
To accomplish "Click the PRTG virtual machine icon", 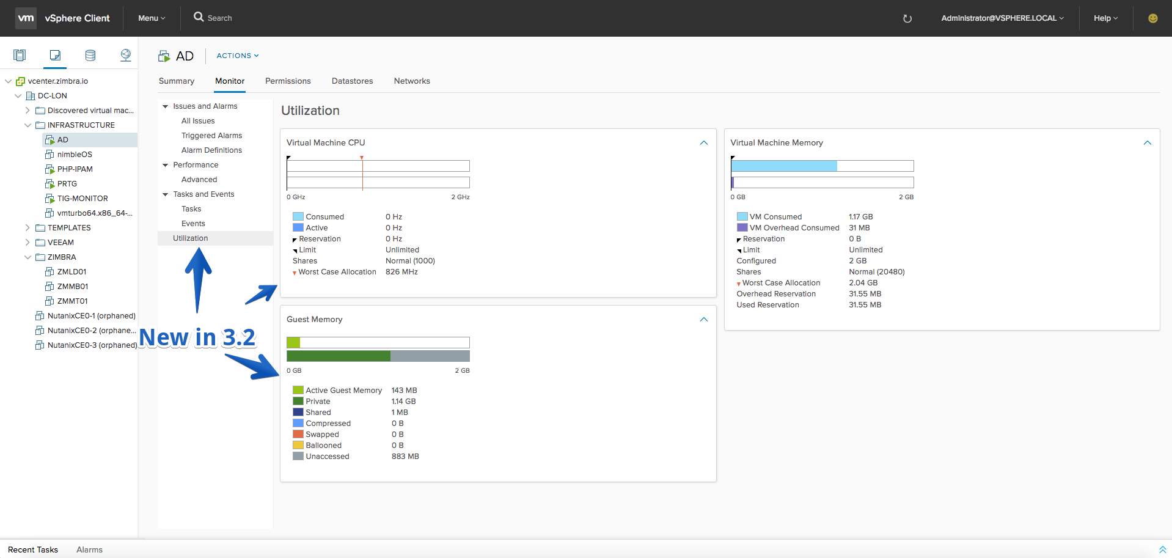I will [x=49, y=184].
